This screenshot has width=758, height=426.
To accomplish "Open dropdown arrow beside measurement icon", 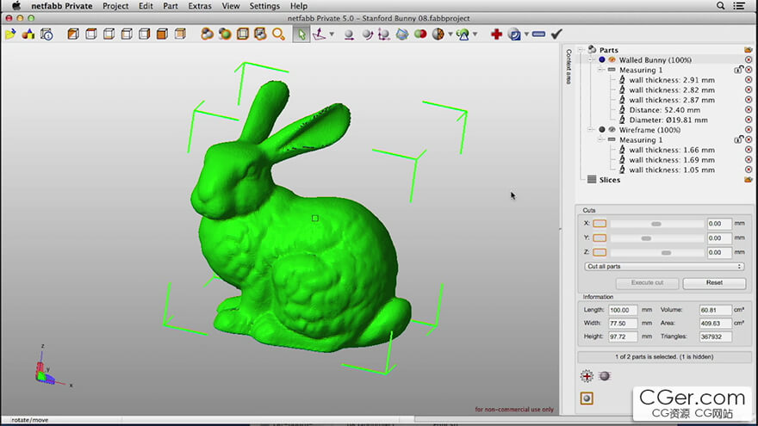I will pos(475,34).
